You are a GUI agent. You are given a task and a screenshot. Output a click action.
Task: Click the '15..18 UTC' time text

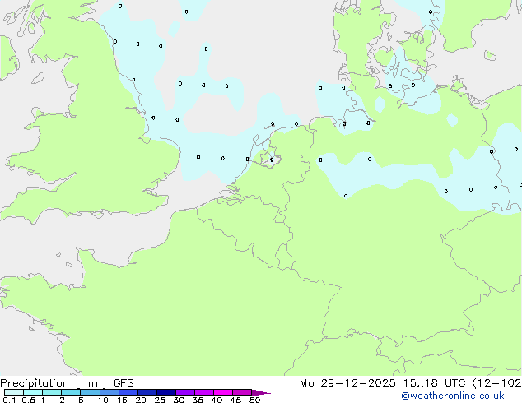434,383
